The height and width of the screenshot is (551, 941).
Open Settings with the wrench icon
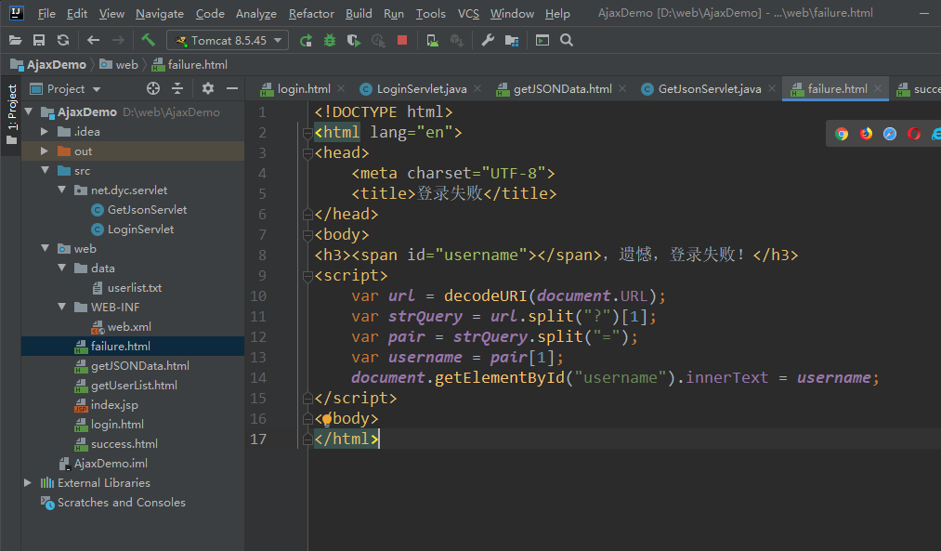pos(488,40)
